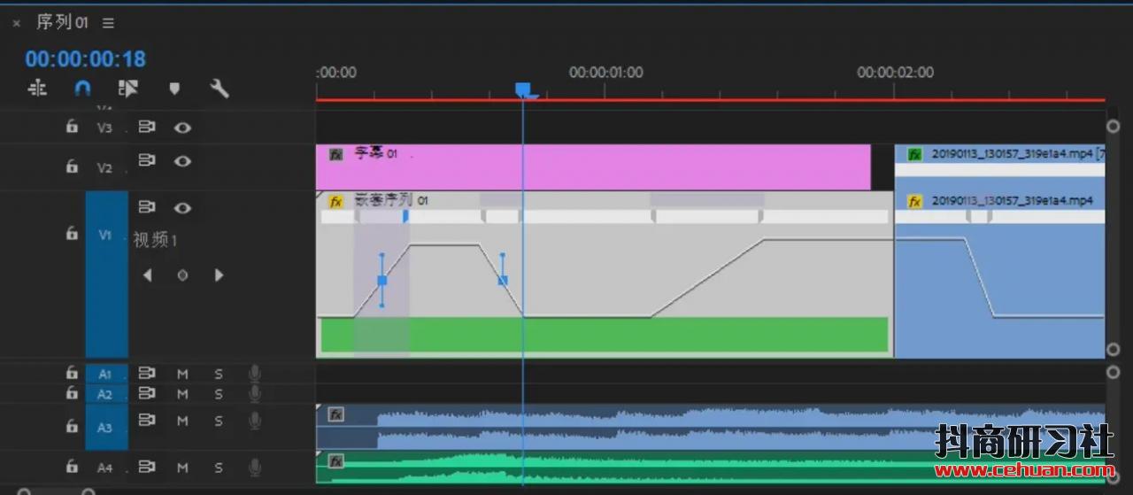This screenshot has width=1133, height=495.
Task: Open timeline display settings wrench
Action: point(220,89)
